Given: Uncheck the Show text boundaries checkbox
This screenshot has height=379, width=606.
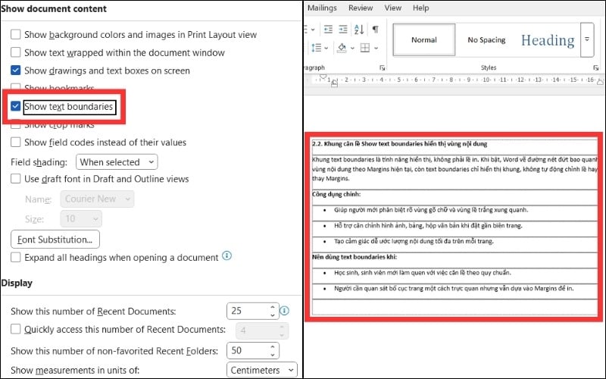Looking at the screenshot, I should pos(15,106).
